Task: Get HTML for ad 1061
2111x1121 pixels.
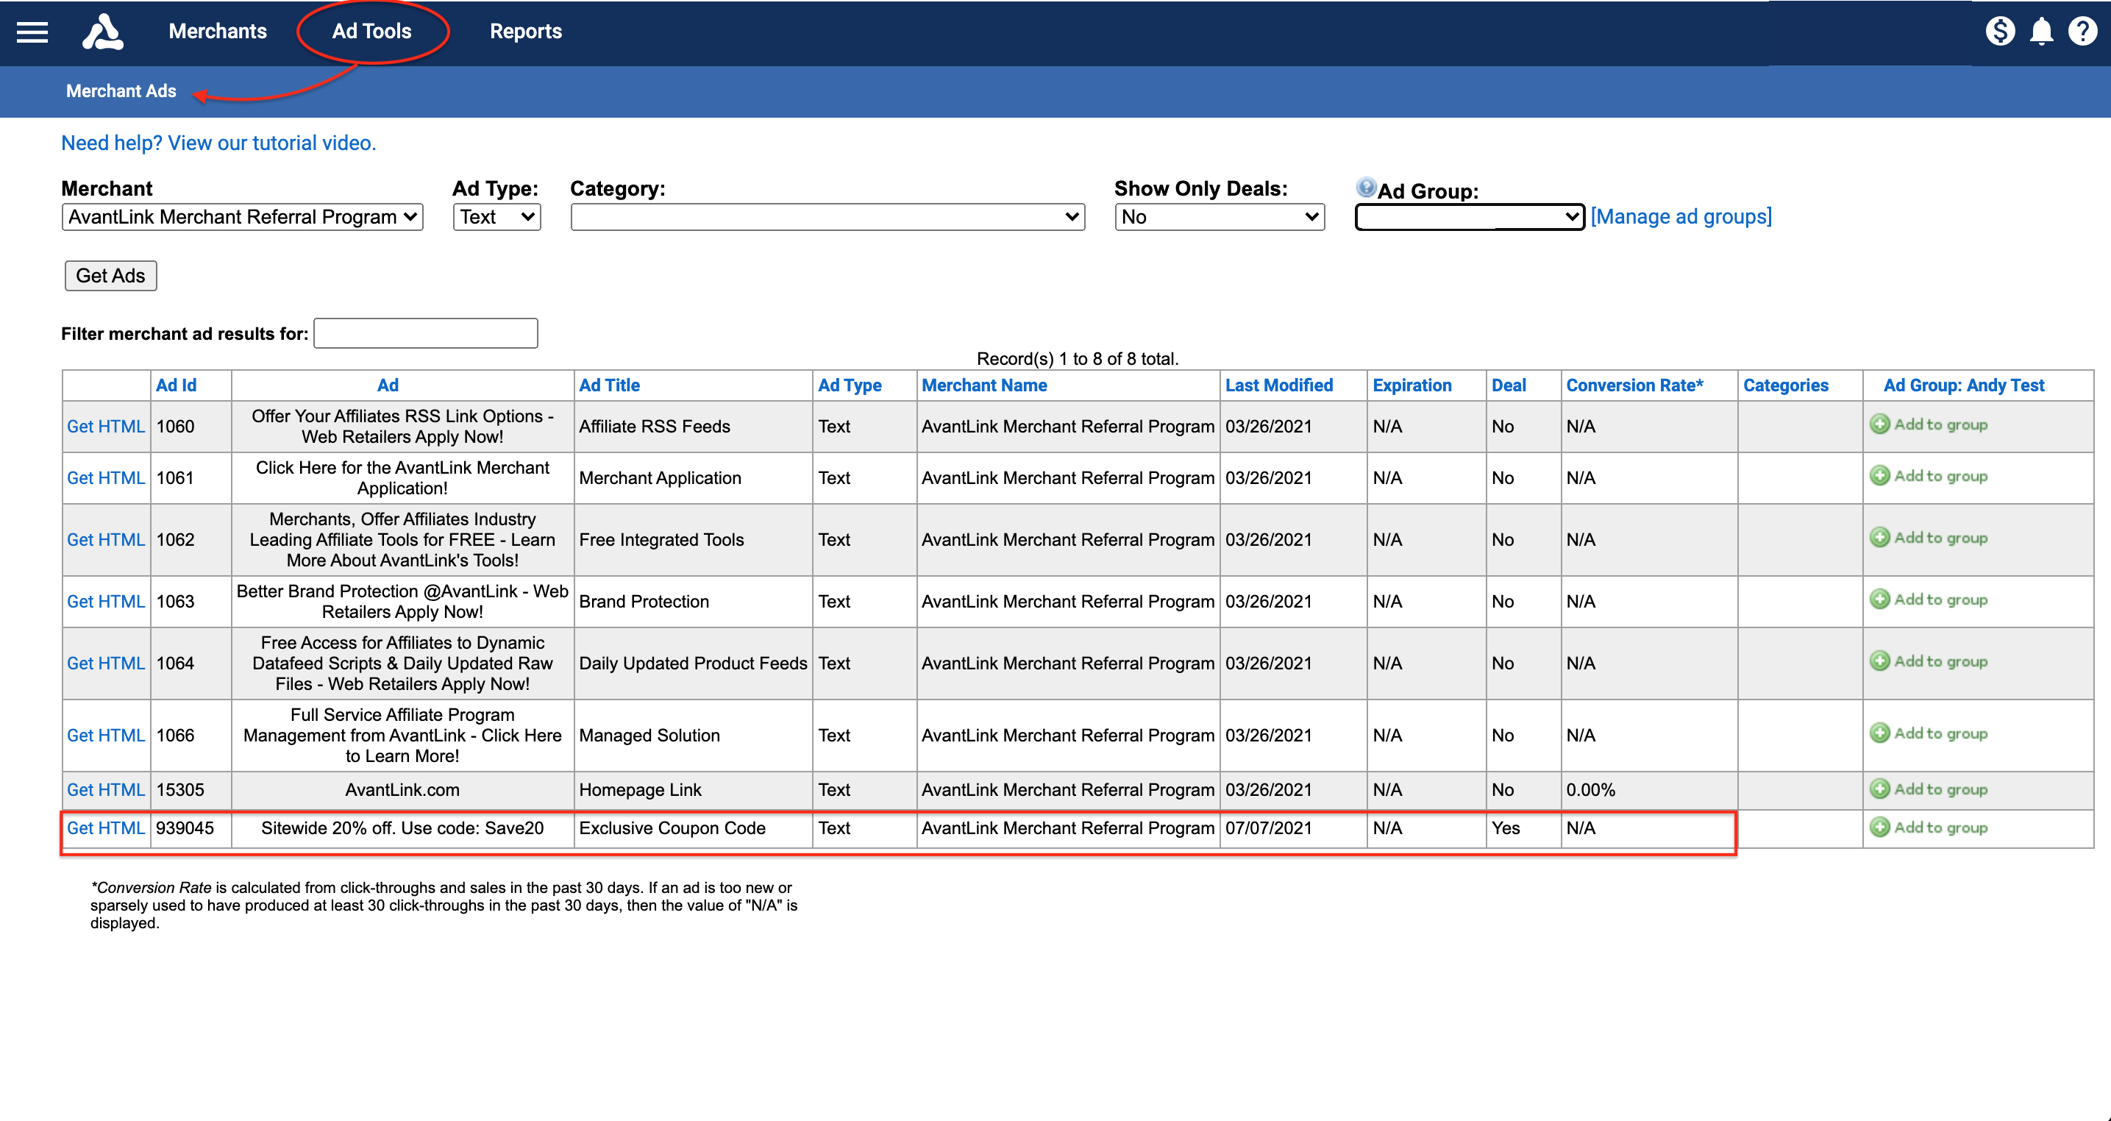Action: tap(106, 477)
